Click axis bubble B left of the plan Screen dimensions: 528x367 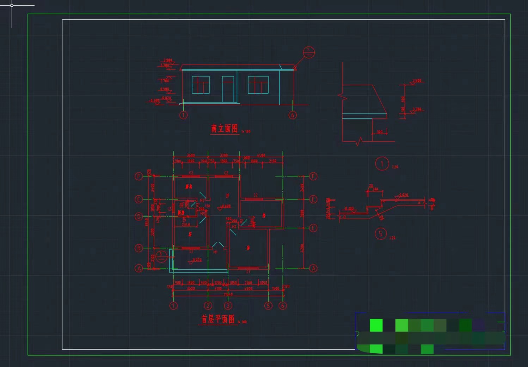[139, 248]
